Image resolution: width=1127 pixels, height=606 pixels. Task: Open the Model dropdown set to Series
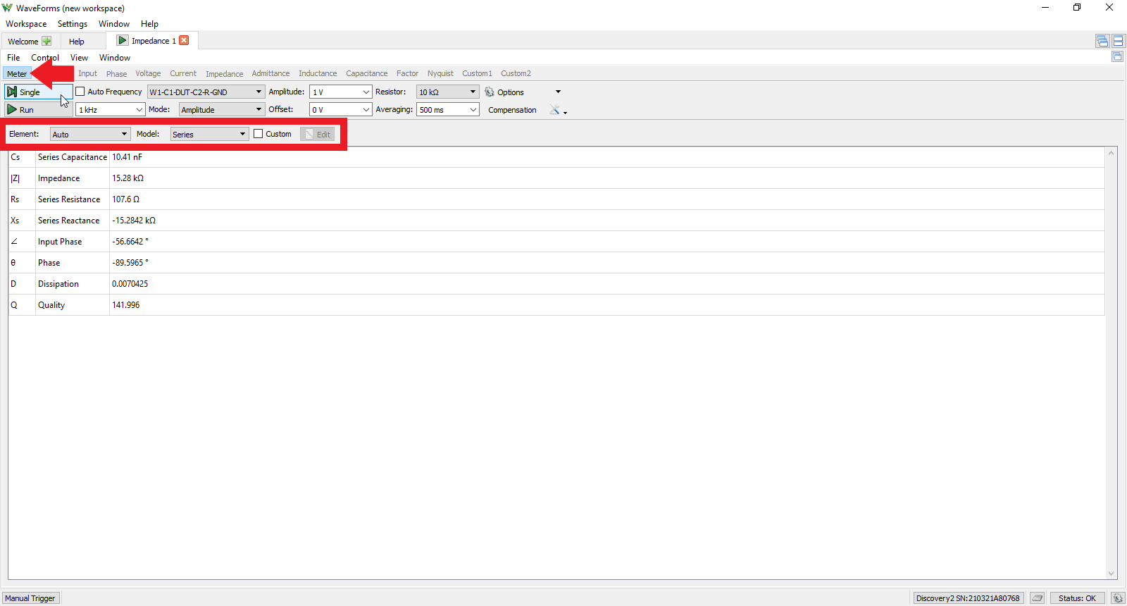coord(209,134)
